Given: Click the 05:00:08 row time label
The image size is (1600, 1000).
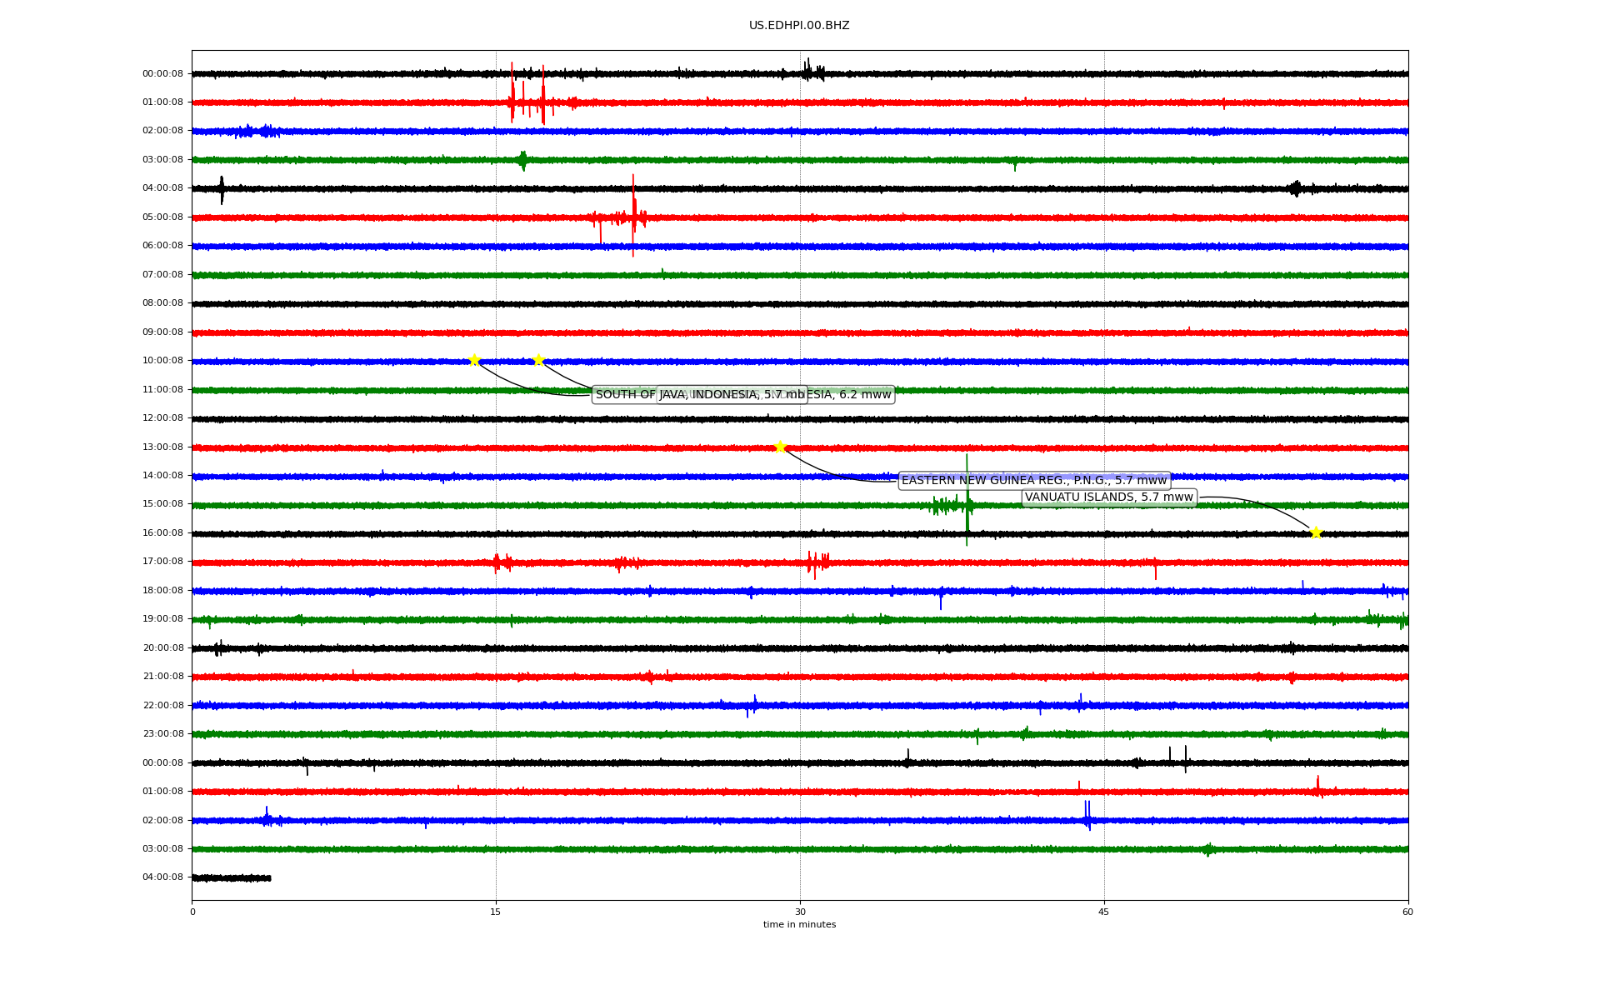Looking at the screenshot, I should coord(162,217).
